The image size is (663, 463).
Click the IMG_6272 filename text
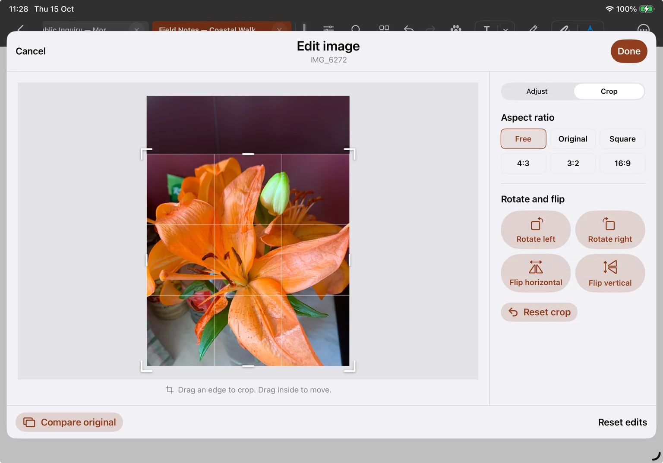[x=328, y=60]
